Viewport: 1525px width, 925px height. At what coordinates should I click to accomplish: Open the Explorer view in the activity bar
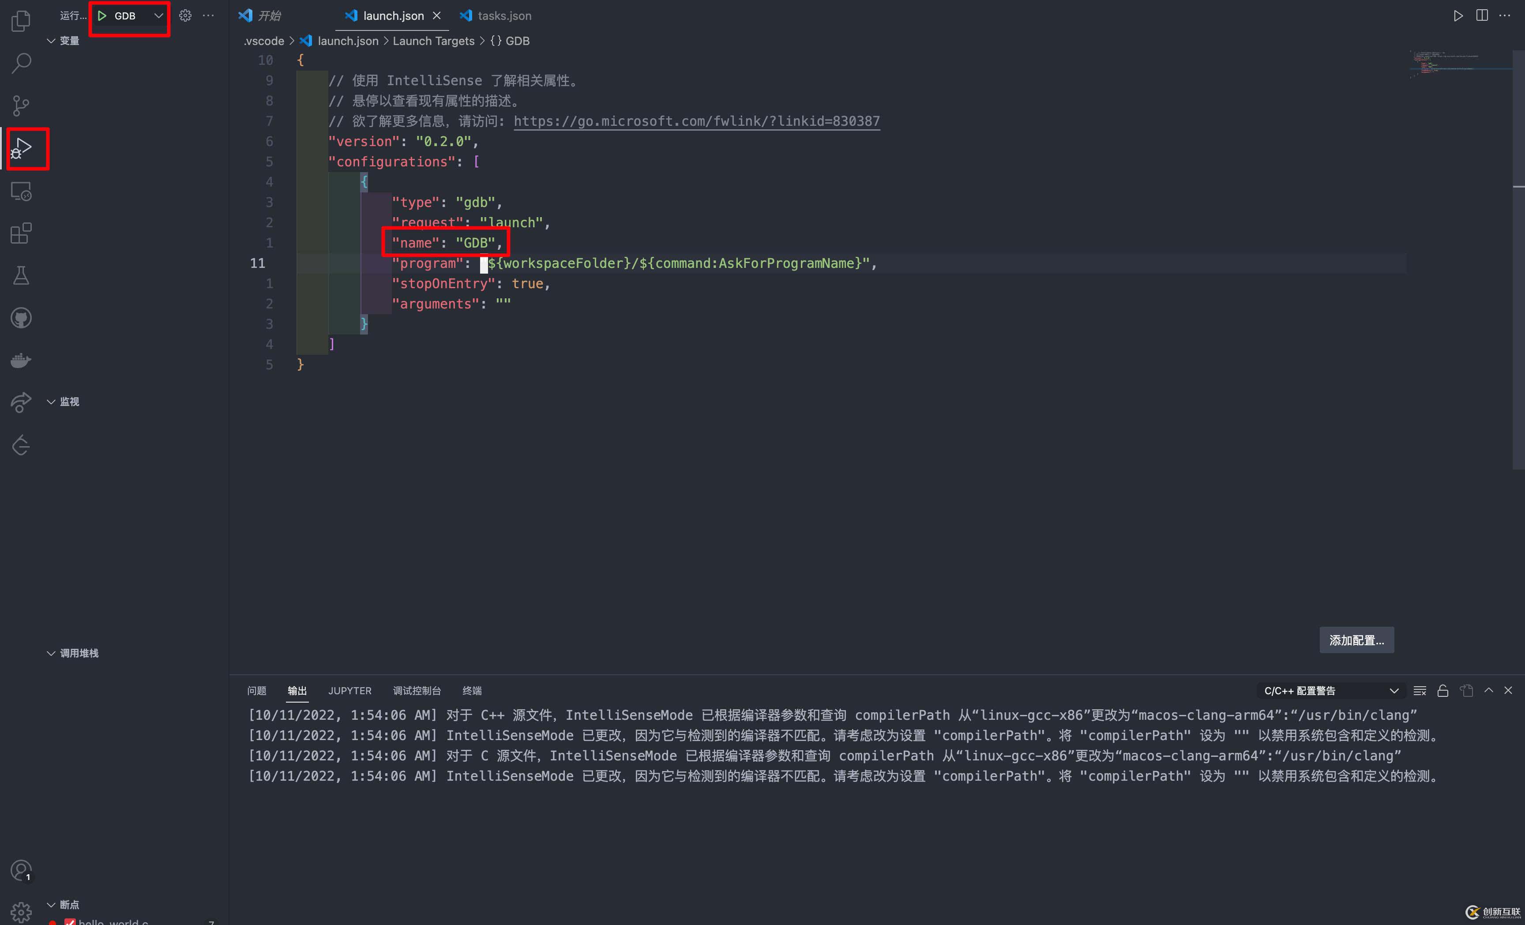[21, 20]
